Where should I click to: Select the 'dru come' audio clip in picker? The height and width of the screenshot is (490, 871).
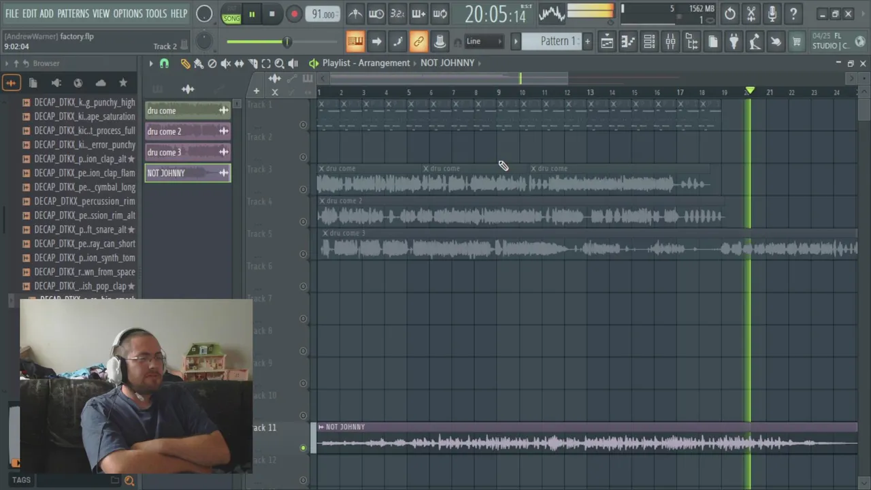coord(188,111)
